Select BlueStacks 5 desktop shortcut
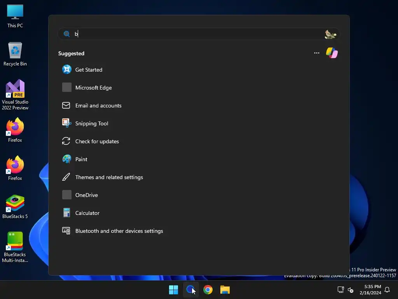398x299 pixels. (15, 207)
